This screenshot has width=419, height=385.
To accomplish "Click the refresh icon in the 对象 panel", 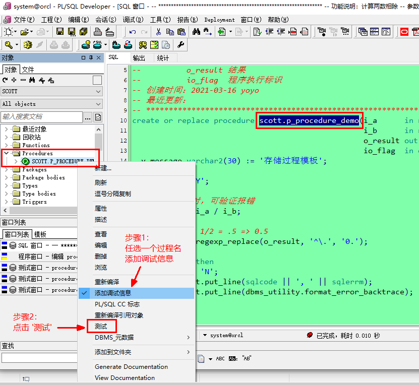I will click(5, 80).
